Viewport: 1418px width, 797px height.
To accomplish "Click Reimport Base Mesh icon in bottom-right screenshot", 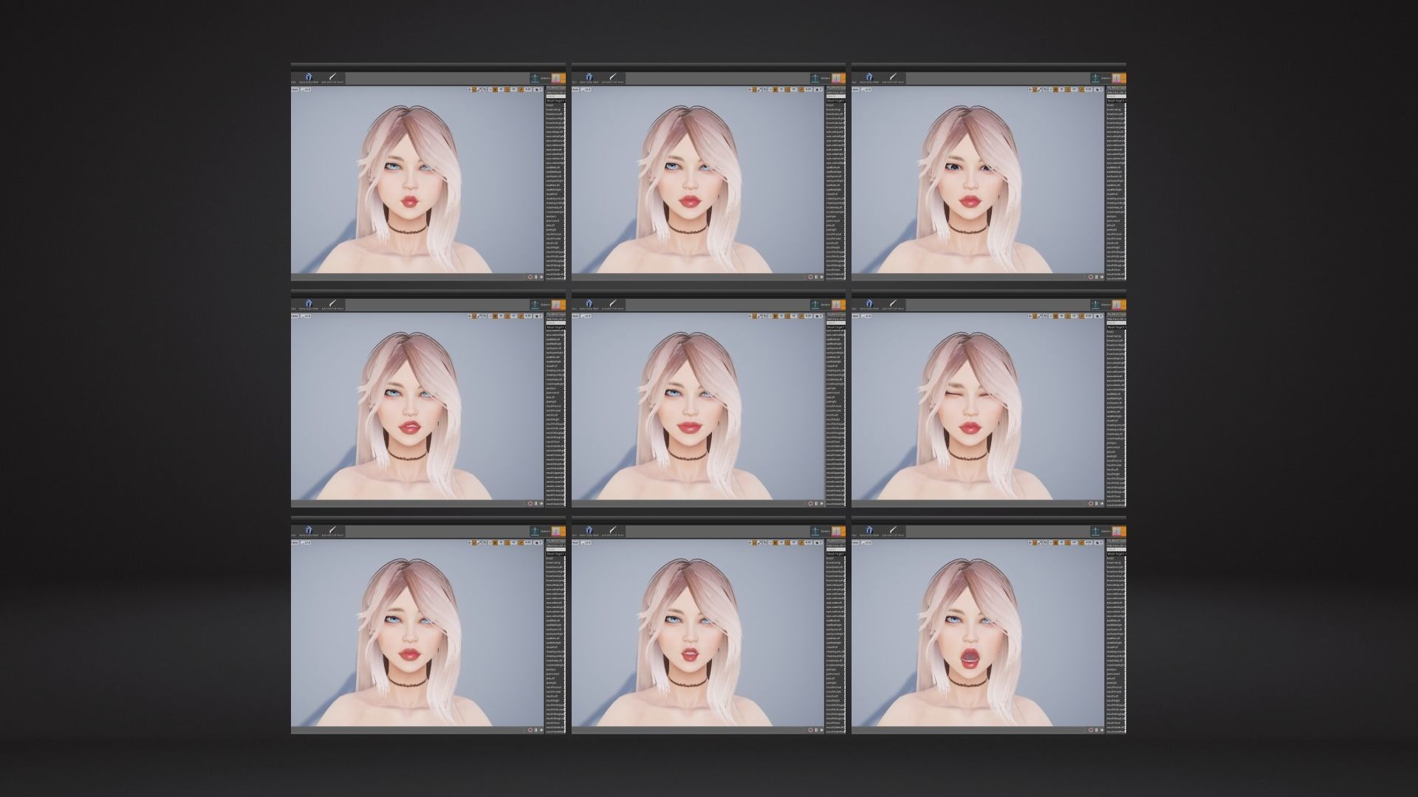I will point(869,530).
